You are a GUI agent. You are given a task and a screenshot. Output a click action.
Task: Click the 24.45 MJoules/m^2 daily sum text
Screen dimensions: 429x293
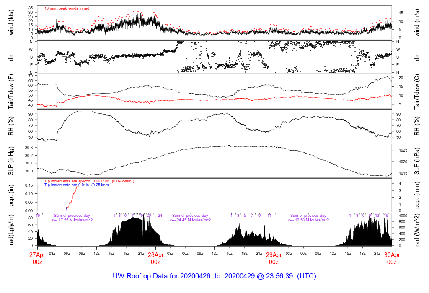(190, 220)
